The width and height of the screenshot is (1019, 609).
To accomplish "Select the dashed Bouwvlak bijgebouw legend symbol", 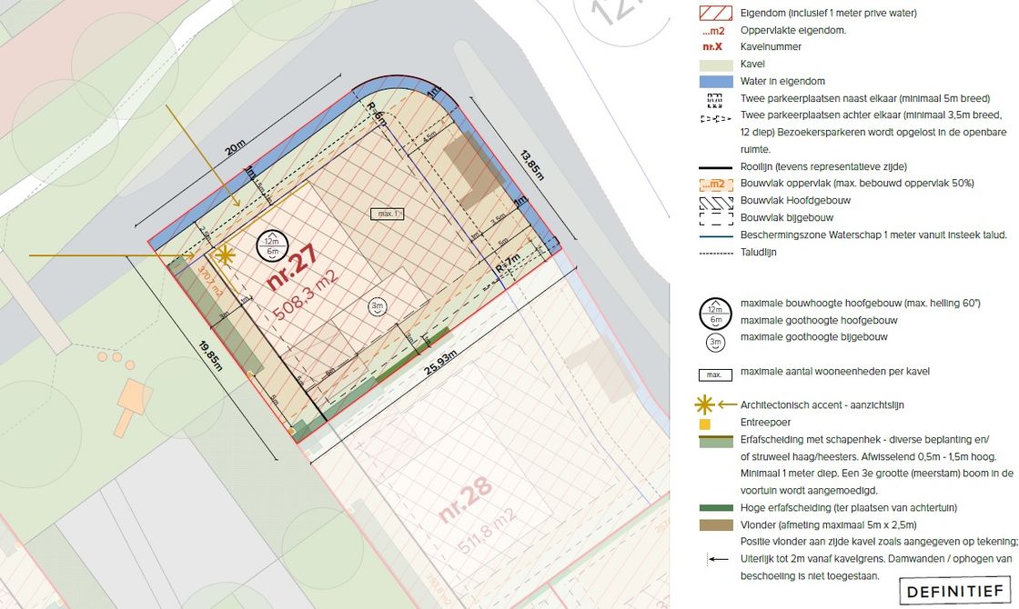I will (x=715, y=218).
